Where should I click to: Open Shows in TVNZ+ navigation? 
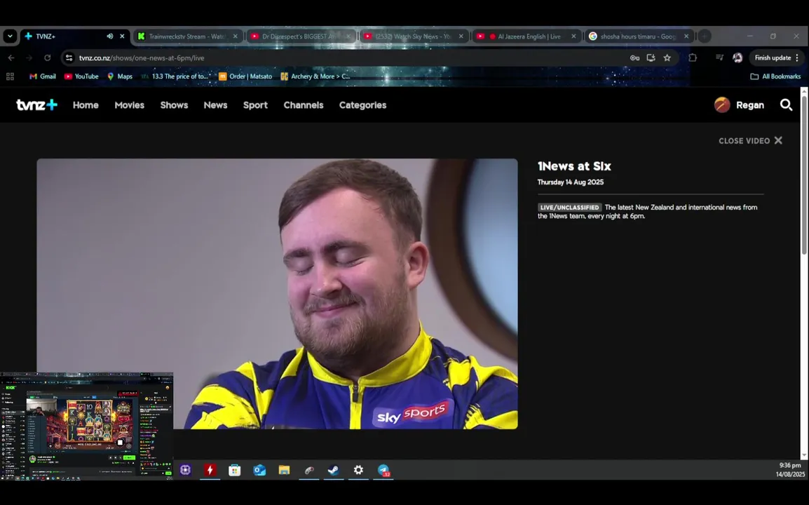[x=174, y=105]
